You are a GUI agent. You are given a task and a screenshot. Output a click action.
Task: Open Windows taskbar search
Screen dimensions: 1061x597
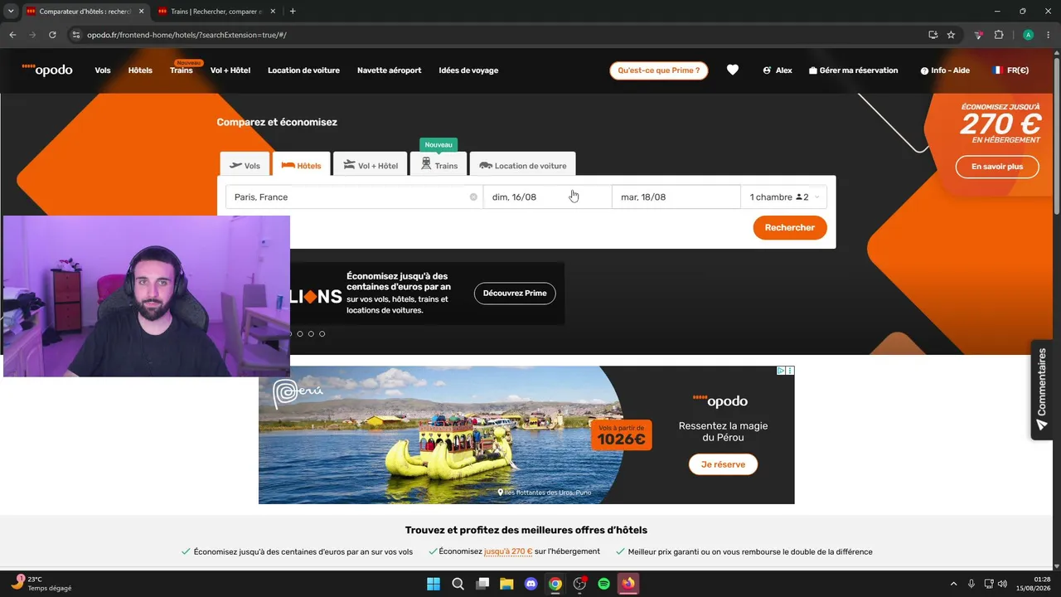[458, 584]
